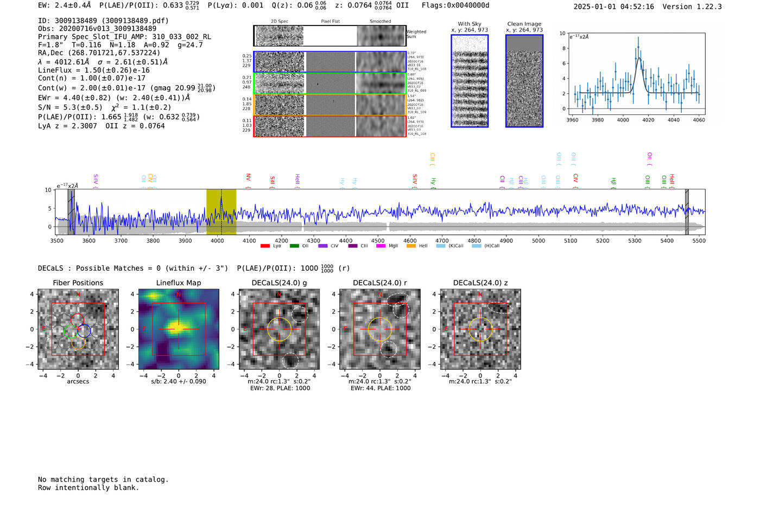Click the 'Obs: 20200716v013_3009138489' line

(97, 29)
